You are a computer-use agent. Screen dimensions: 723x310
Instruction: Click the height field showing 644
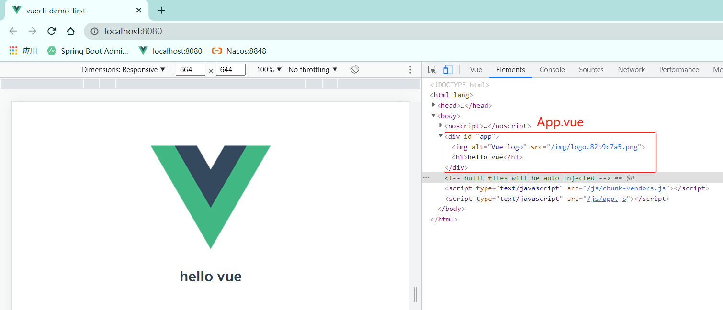click(230, 70)
